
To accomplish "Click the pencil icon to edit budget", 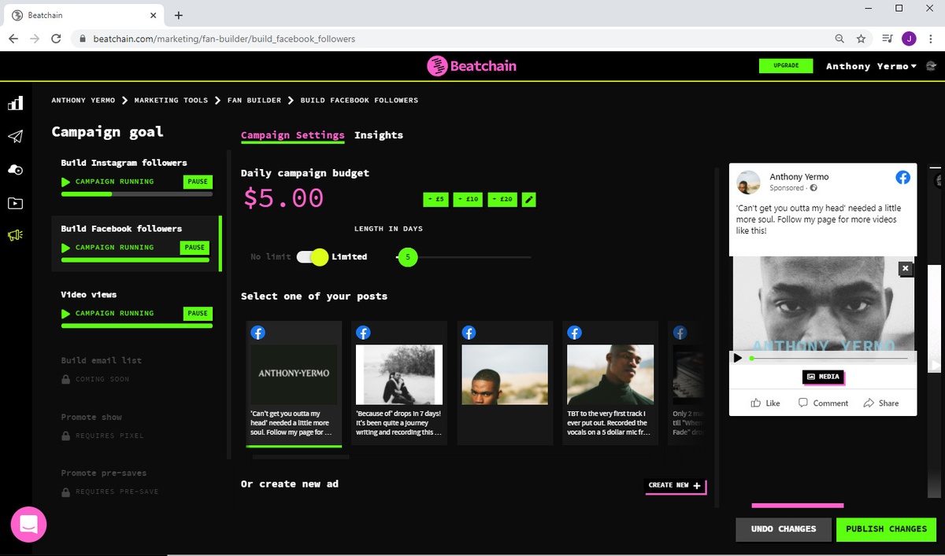I will pyautogui.click(x=529, y=200).
